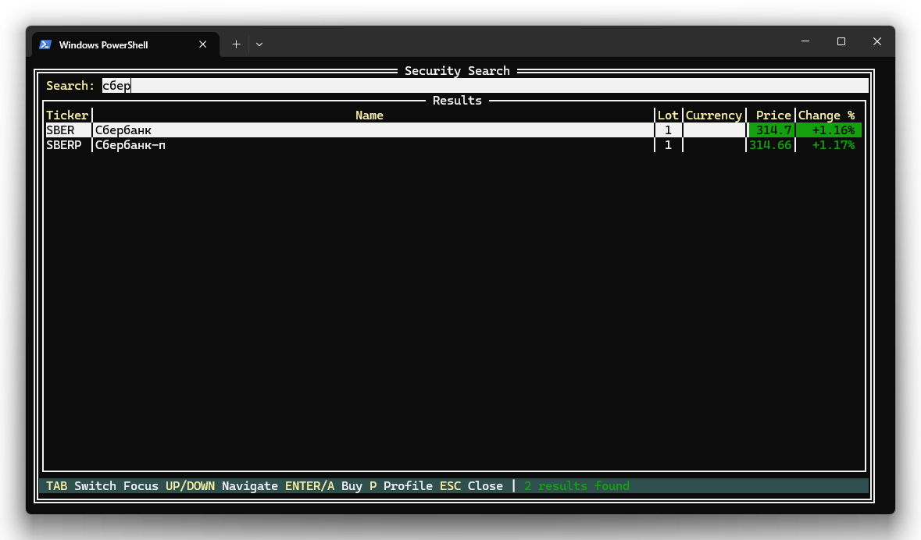Click the Ticker column header
The height and width of the screenshot is (540, 921).
pyautogui.click(x=67, y=115)
